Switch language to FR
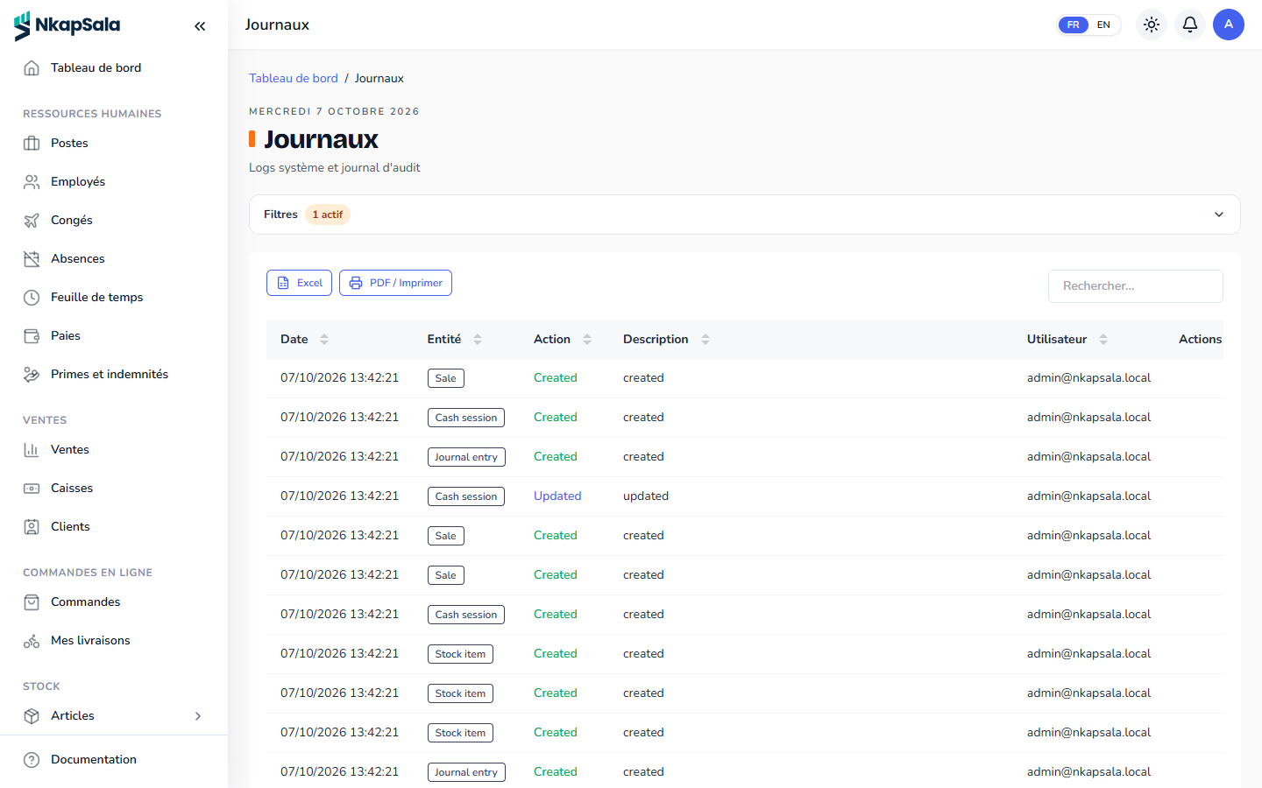The width and height of the screenshot is (1262, 788). [x=1074, y=25]
